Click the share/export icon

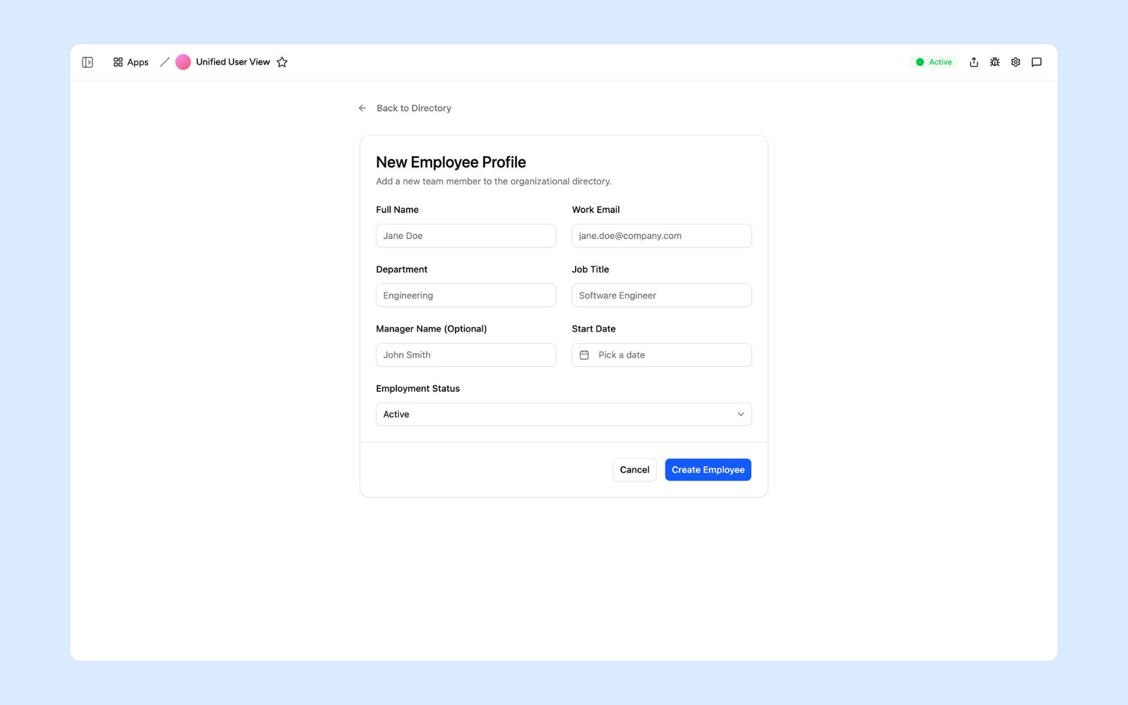(x=974, y=62)
